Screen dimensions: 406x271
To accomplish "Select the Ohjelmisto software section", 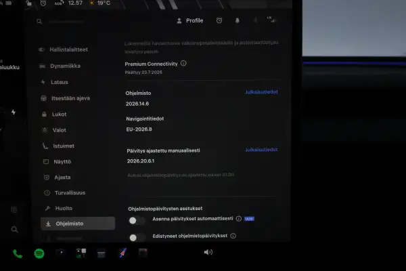I will click(x=78, y=224).
